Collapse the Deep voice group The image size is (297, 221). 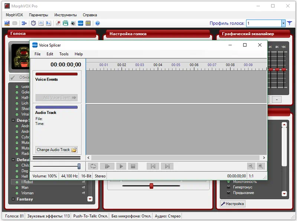coord(13,121)
